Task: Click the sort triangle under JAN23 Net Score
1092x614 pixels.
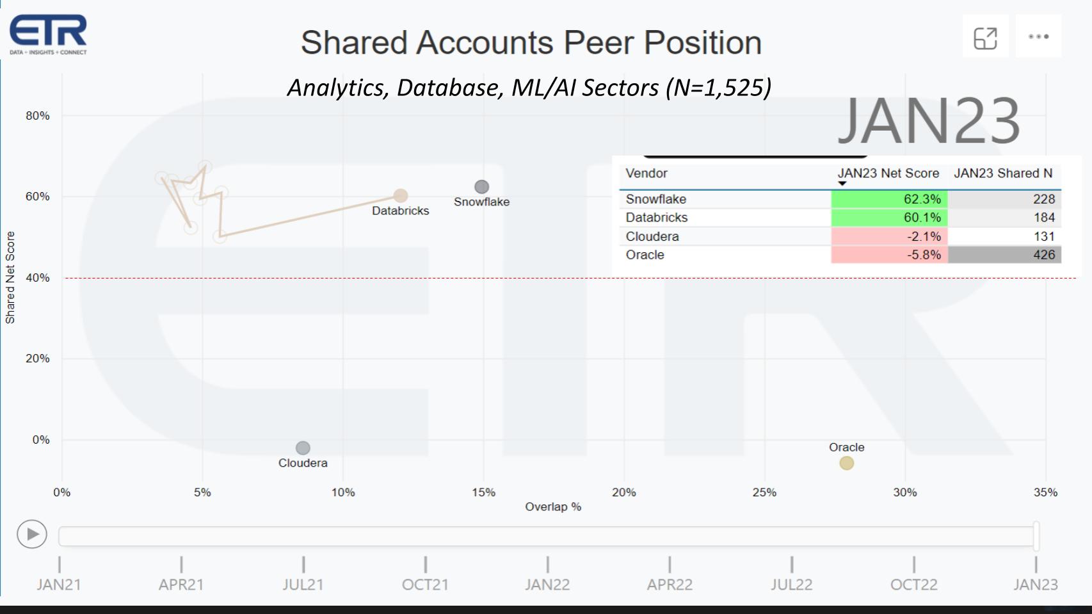Action: (x=844, y=184)
